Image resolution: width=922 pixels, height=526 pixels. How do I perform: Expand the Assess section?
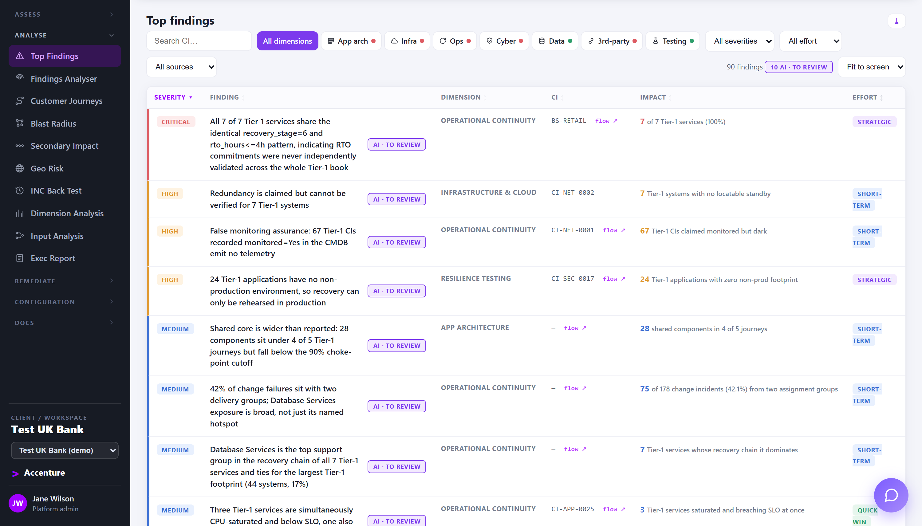(65, 14)
